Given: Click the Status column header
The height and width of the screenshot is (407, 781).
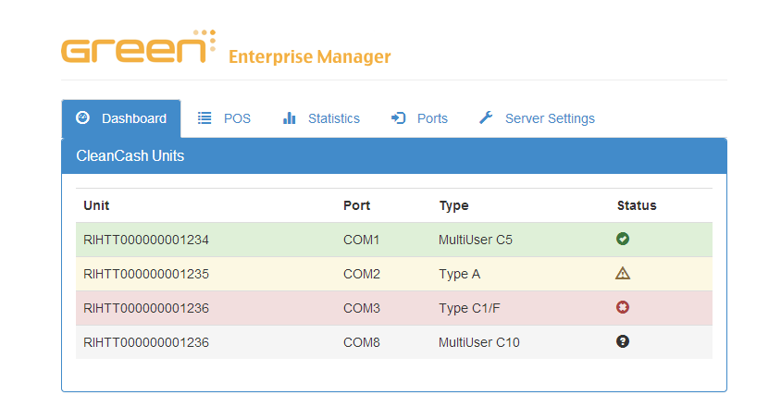Looking at the screenshot, I should coord(637,205).
